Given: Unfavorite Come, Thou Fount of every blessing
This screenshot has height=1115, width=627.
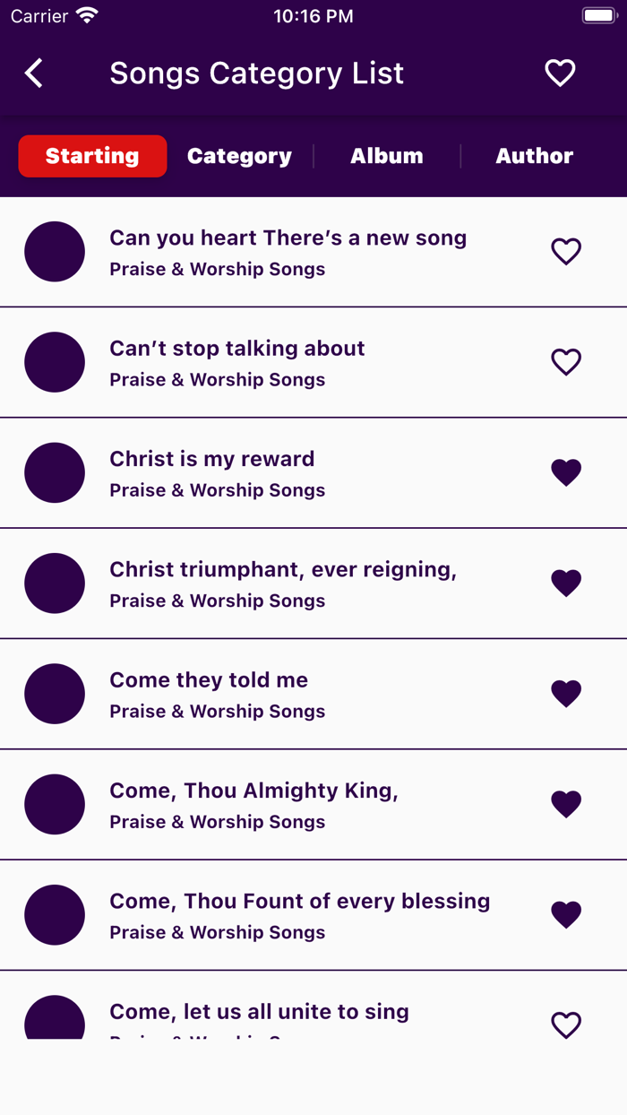Looking at the screenshot, I should [x=566, y=914].
